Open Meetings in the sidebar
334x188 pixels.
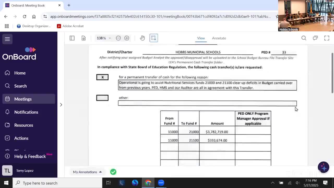[x=23, y=99]
